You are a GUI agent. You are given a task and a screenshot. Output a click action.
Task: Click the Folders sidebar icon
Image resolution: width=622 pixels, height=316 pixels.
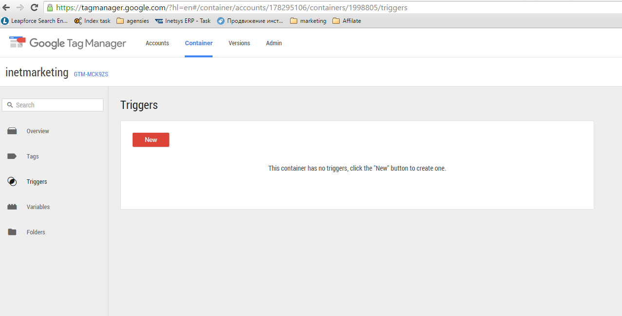(12, 232)
